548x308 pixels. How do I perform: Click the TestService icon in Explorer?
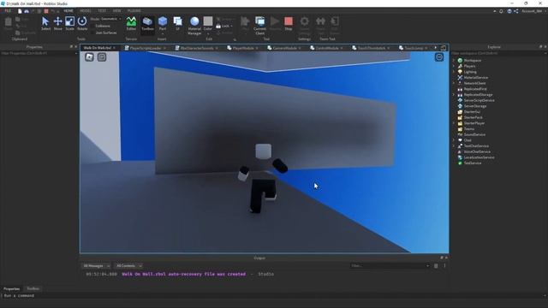(460, 163)
